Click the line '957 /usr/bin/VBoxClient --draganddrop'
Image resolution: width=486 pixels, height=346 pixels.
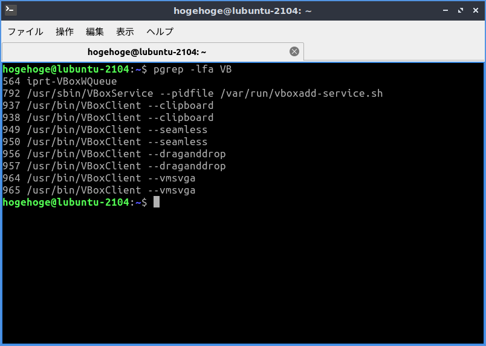114,166
